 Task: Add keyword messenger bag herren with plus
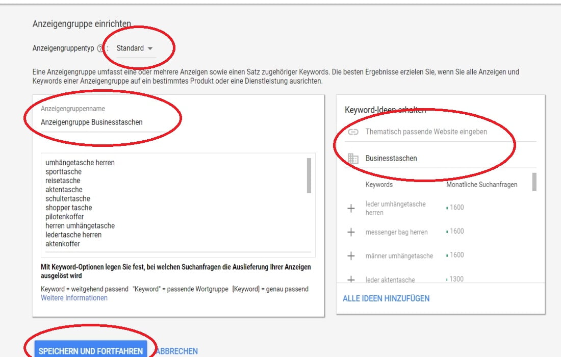351,232
